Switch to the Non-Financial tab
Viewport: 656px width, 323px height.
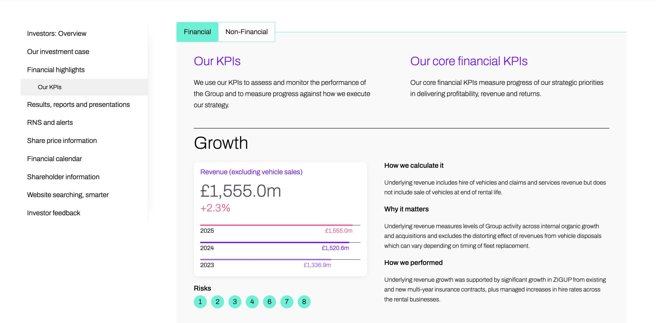click(x=247, y=32)
